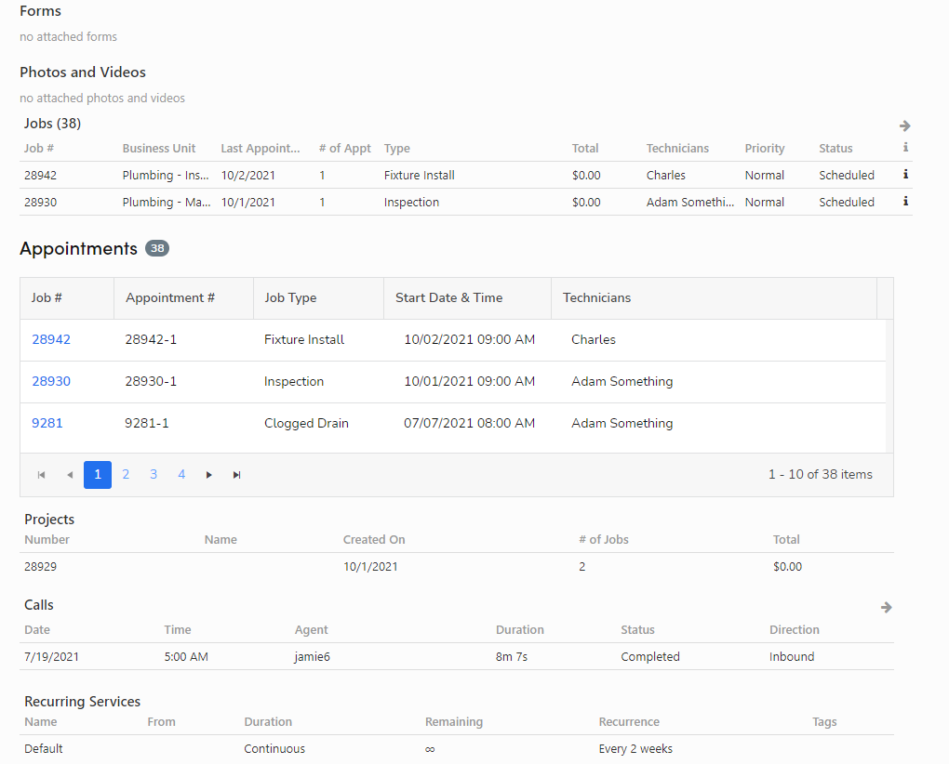
Task: Open the full Jobs list via arrow icon
Action: click(x=903, y=125)
